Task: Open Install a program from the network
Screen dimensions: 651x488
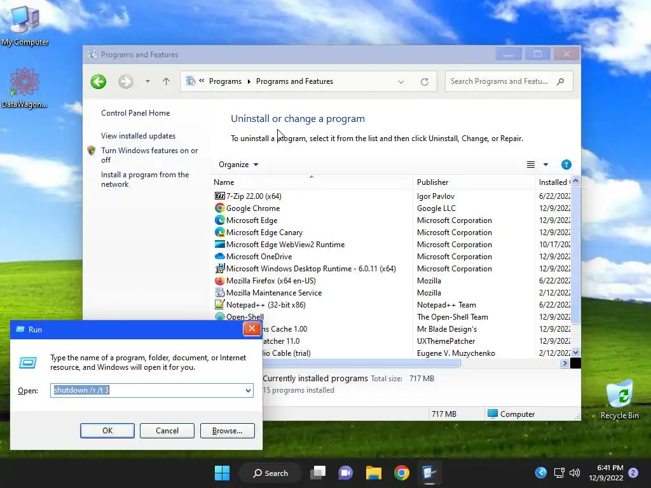Action: point(145,179)
